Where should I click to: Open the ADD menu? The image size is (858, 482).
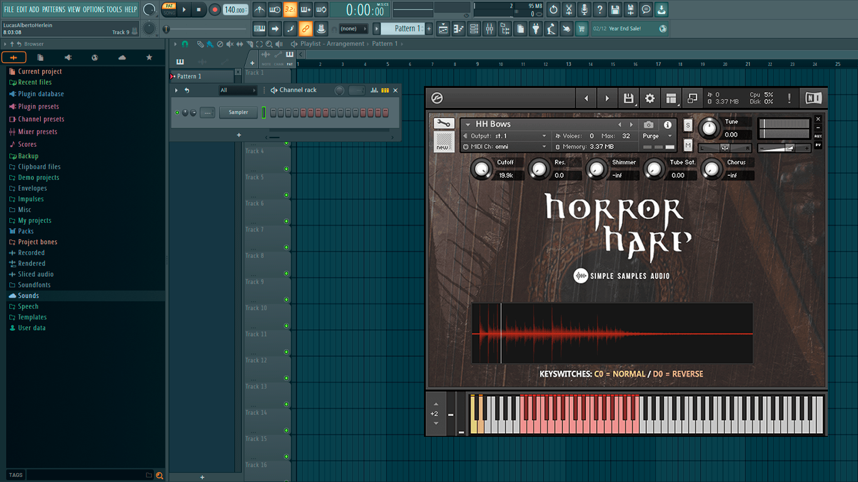click(x=35, y=9)
